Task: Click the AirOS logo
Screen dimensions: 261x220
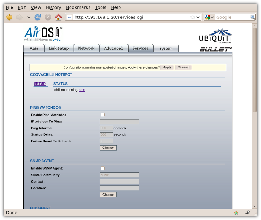Action: click(x=43, y=34)
